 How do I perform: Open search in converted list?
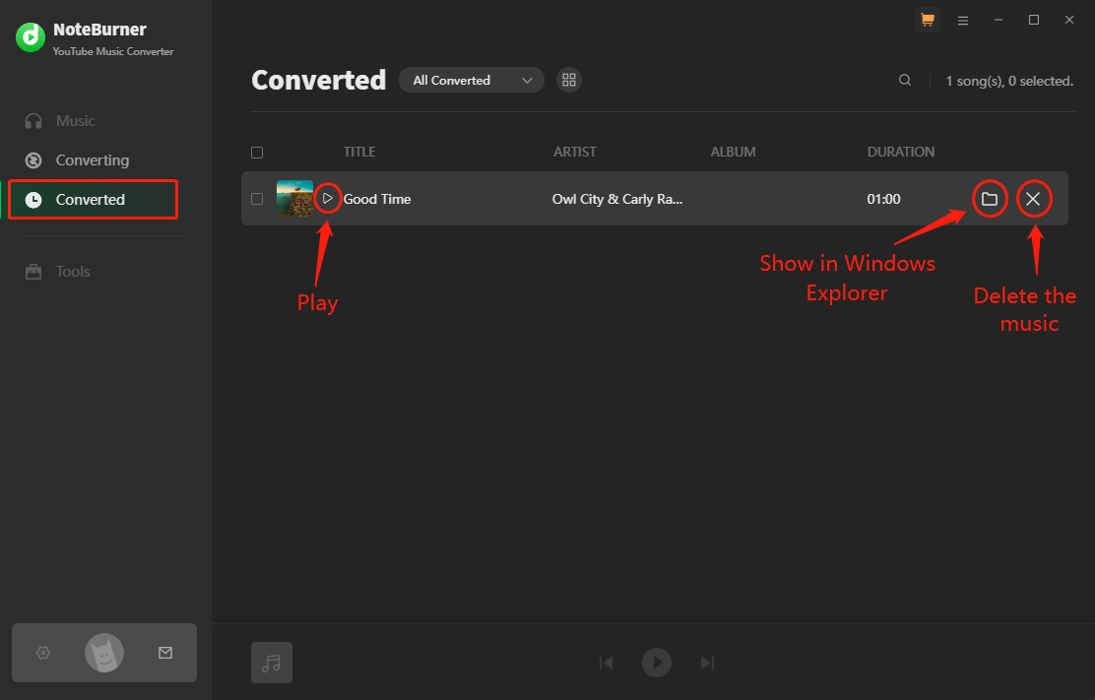[x=905, y=81]
